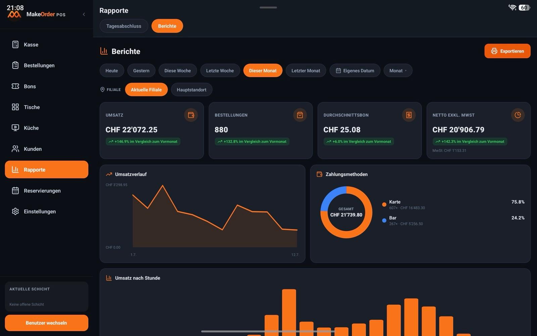537x336 pixels.
Task: Click the Exportieren button
Action: [507, 51]
